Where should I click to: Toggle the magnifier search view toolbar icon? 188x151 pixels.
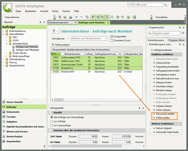pyautogui.click(x=102, y=17)
